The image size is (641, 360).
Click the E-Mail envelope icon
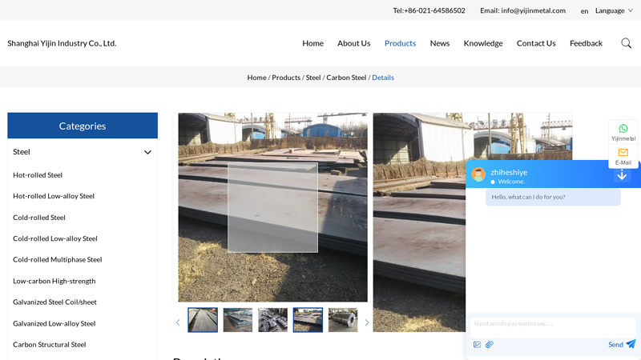click(623, 152)
